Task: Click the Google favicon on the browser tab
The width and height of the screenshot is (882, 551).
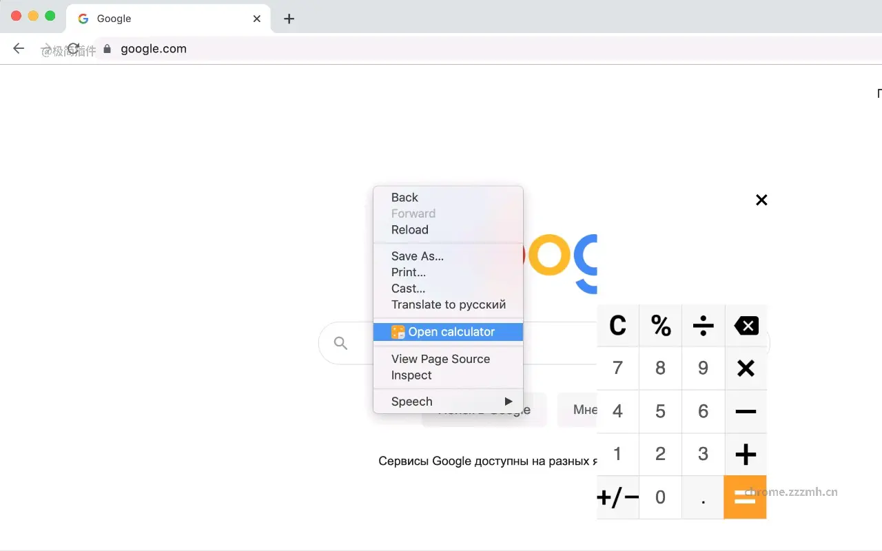Action: [x=82, y=19]
